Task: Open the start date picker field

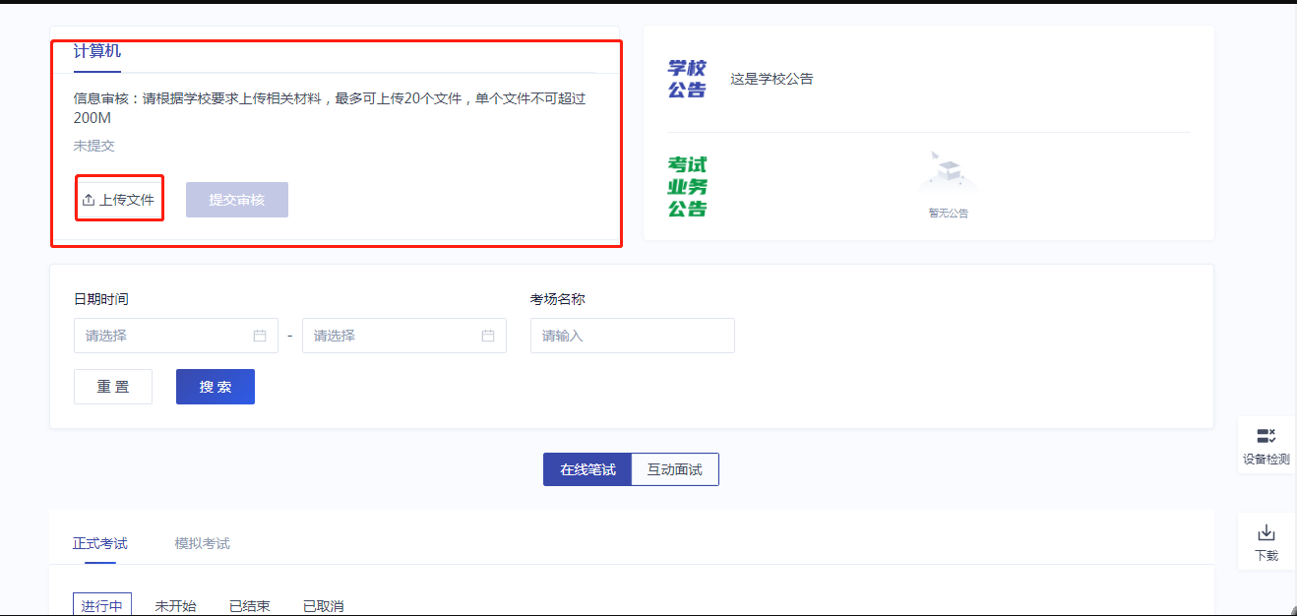Action: tap(162, 336)
